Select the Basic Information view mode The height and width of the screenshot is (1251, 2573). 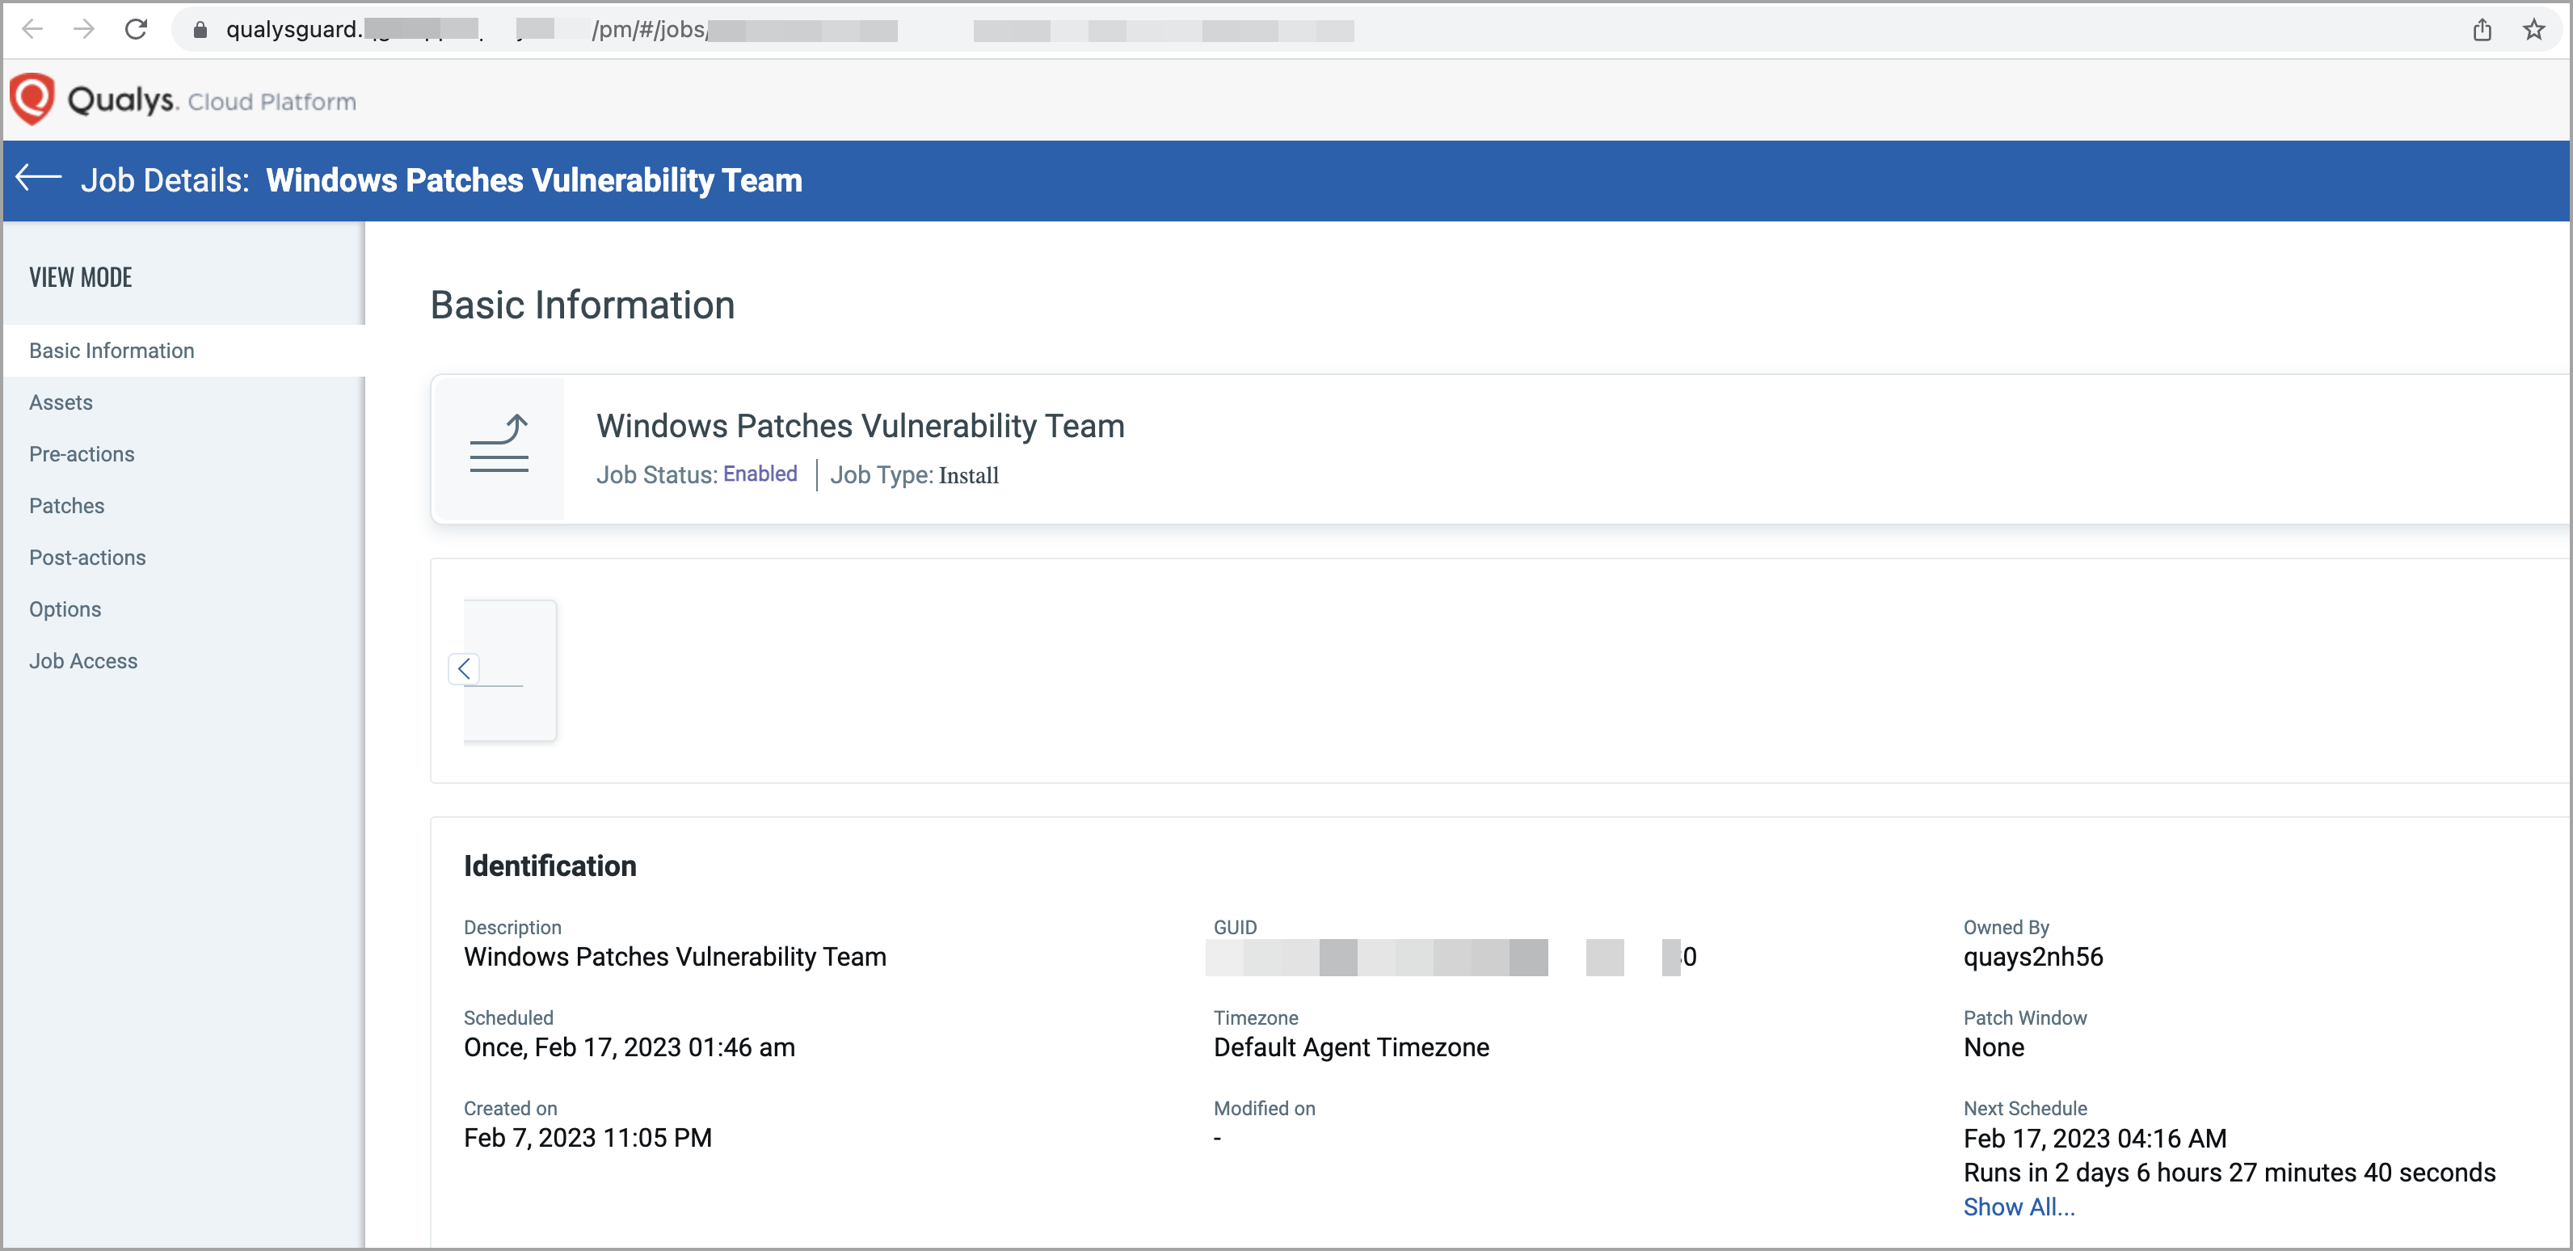111,350
